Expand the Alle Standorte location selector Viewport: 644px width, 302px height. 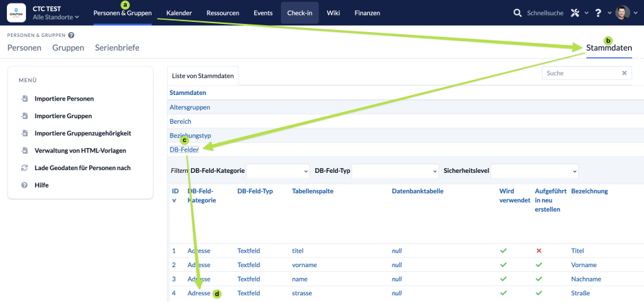tap(56, 17)
